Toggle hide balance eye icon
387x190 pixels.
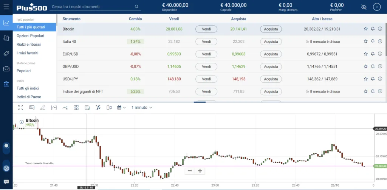pyautogui.click(x=364, y=7)
